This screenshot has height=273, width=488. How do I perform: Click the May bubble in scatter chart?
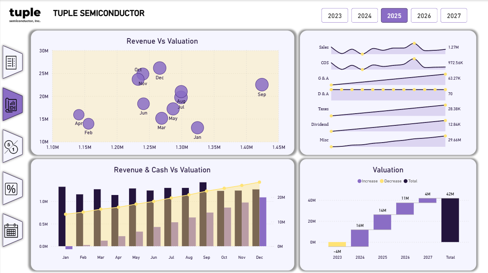pyautogui.click(x=173, y=109)
